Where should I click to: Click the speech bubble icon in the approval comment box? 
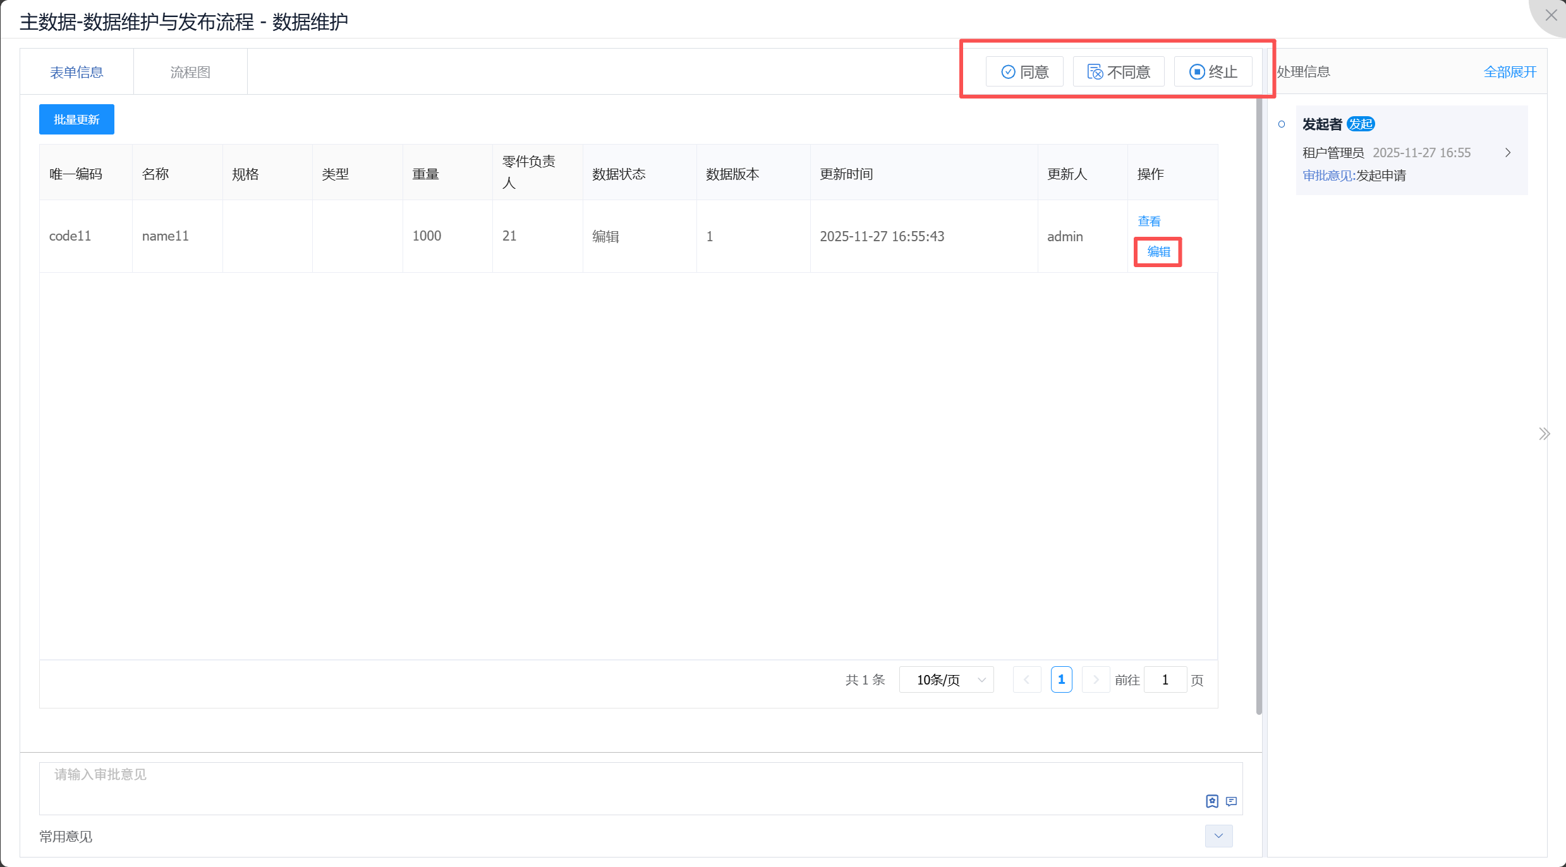[x=1231, y=801]
